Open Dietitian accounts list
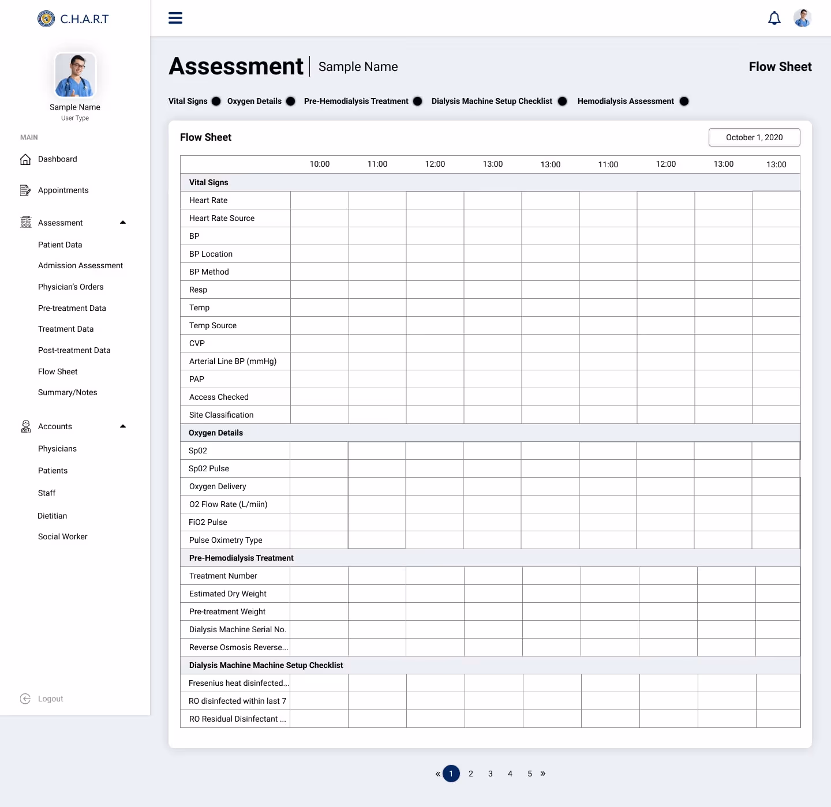 pos(53,516)
